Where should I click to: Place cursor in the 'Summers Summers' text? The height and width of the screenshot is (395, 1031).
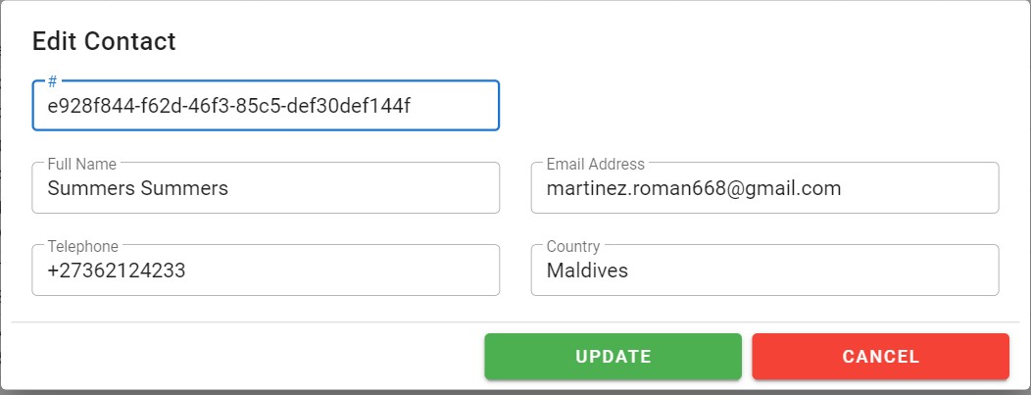[137, 188]
